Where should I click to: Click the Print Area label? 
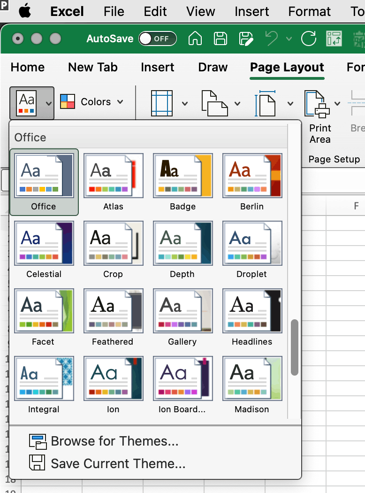point(320,134)
